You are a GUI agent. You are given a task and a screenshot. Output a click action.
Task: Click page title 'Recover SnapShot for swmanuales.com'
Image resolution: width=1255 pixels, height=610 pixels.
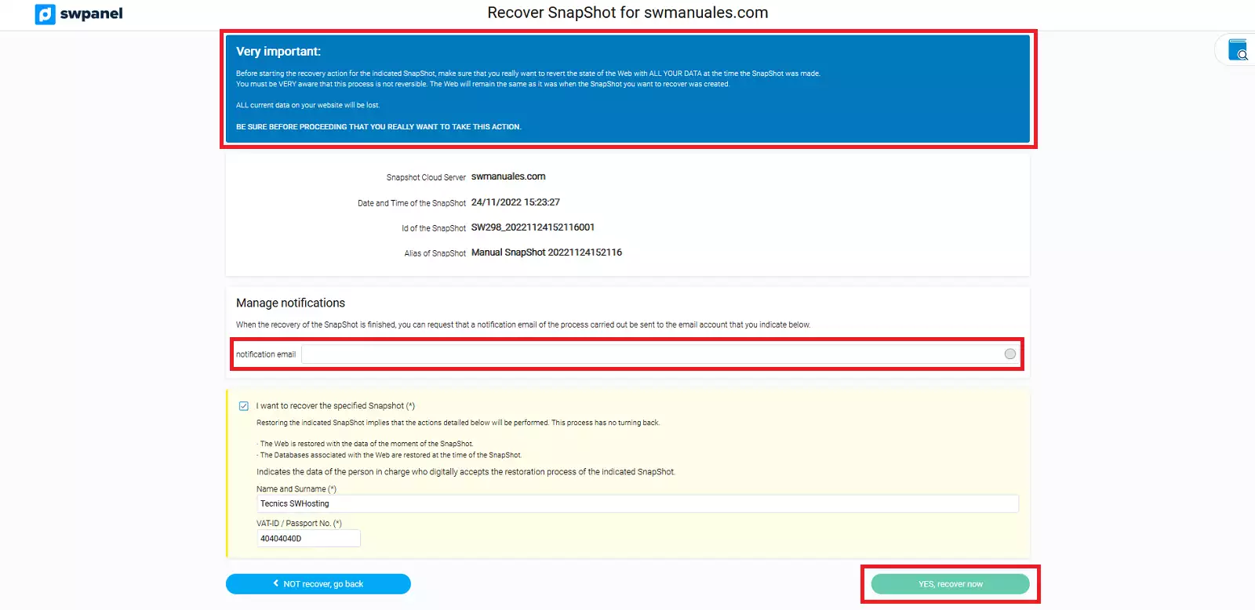click(627, 13)
